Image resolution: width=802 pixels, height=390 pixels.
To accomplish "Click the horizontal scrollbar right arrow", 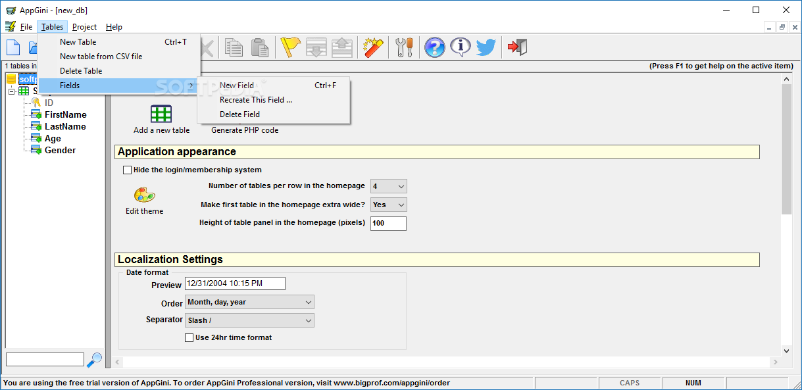I will click(776, 362).
